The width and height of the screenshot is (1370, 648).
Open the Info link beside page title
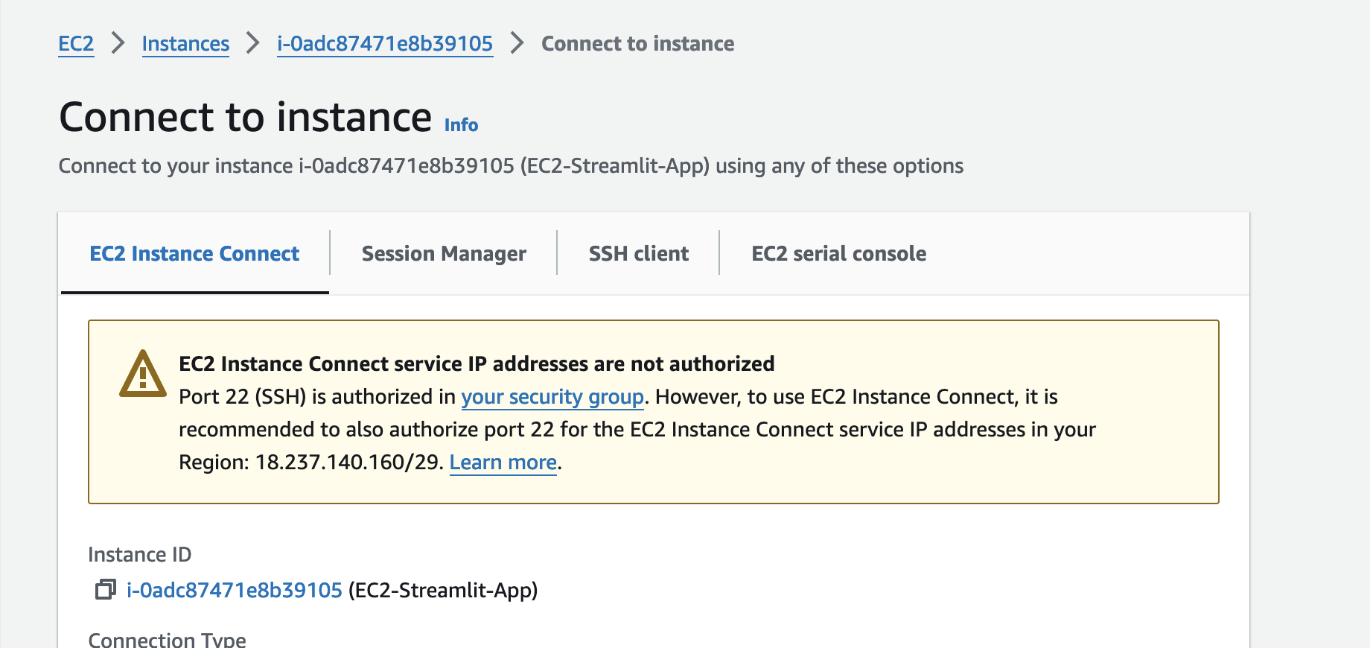[461, 125]
